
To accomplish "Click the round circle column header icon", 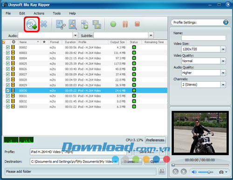I will 14,42.
